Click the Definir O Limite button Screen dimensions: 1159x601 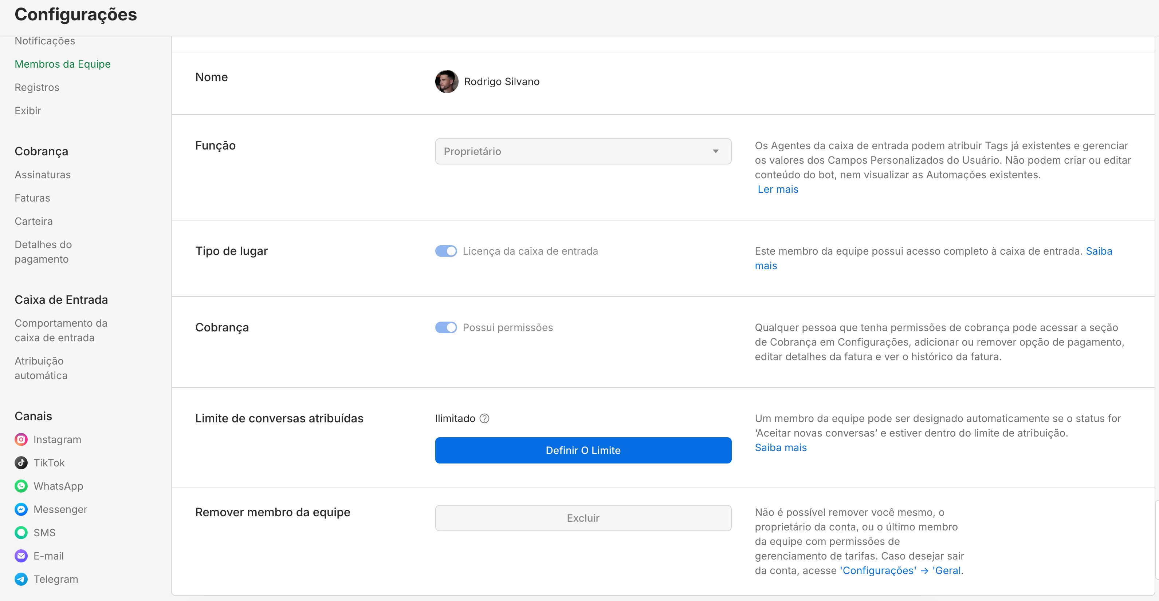pos(583,450)
